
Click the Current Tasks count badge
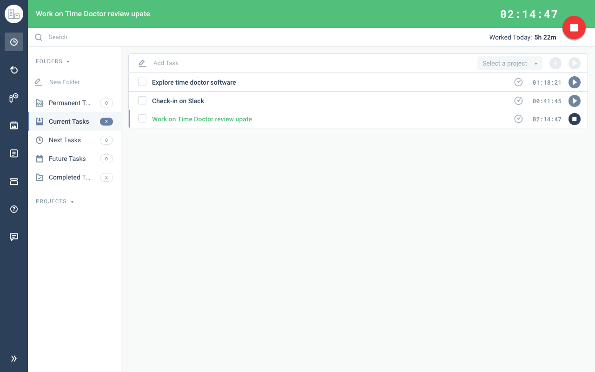[106, 122]
